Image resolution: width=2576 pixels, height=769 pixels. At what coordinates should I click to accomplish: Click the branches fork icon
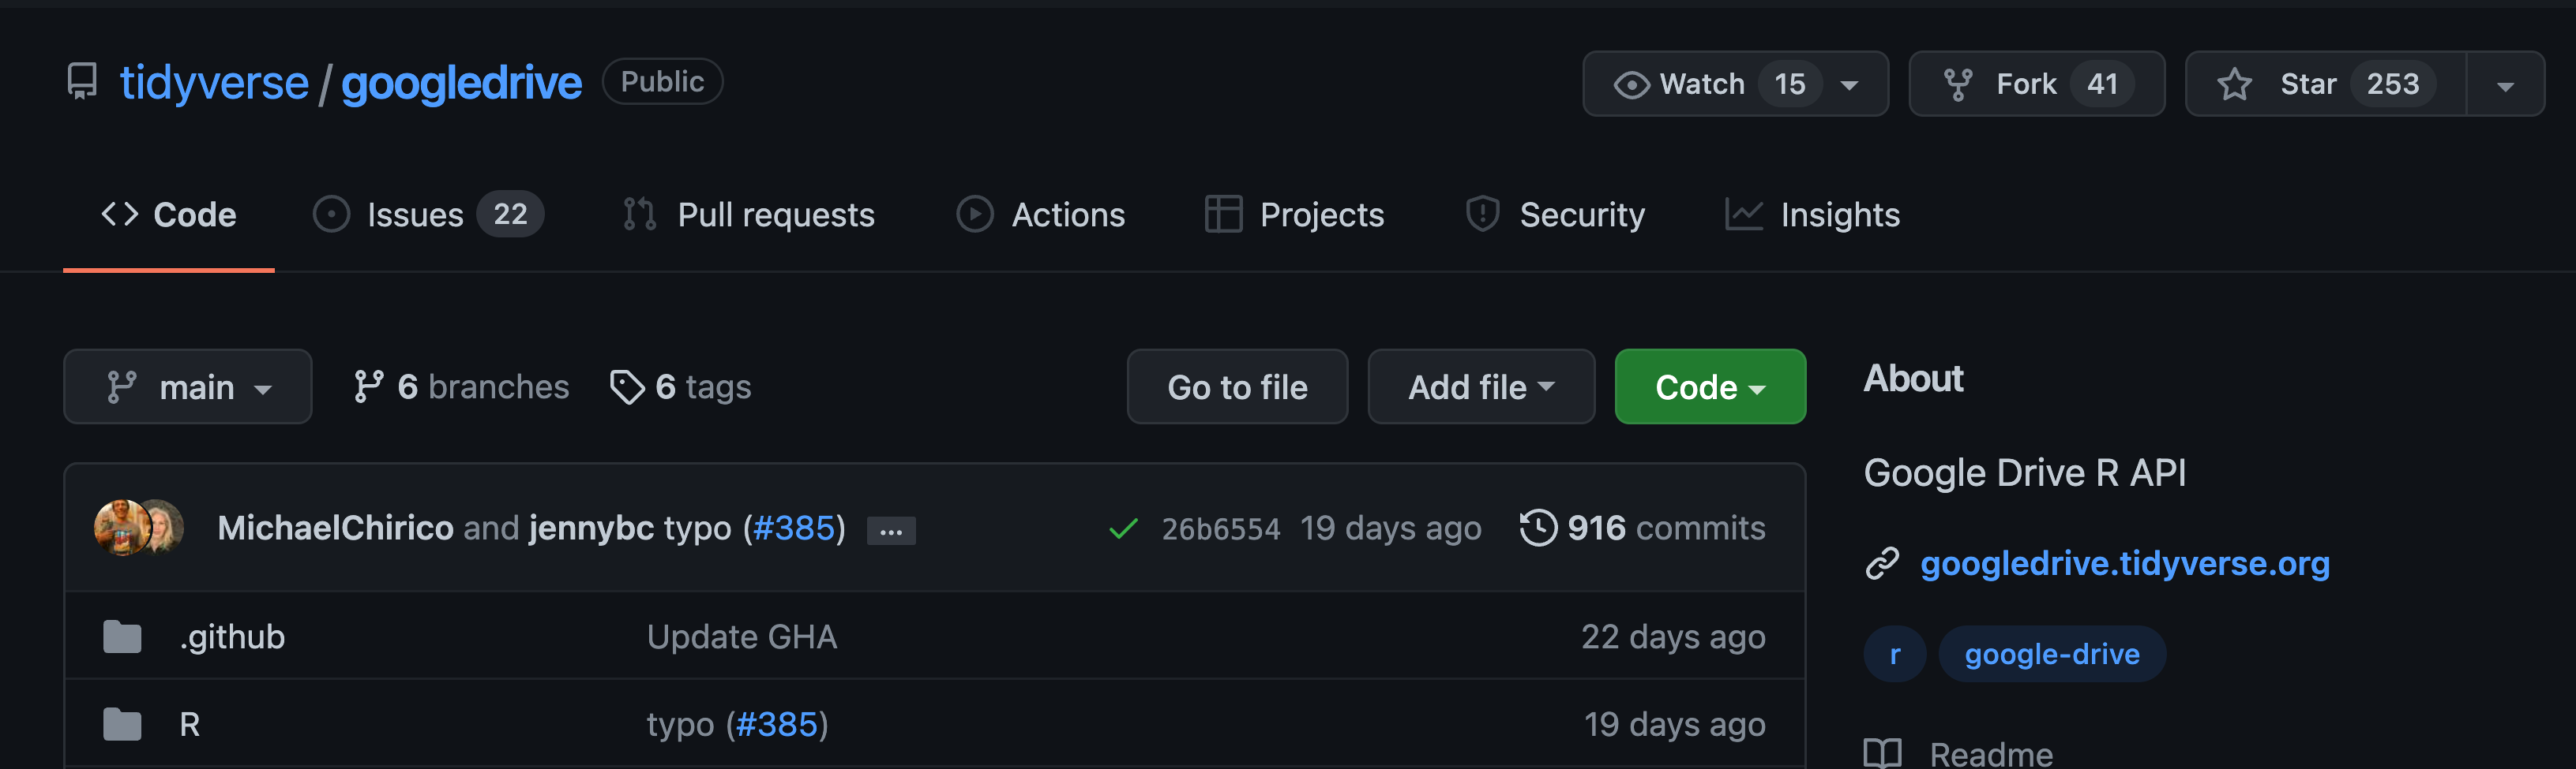[368, 387]
